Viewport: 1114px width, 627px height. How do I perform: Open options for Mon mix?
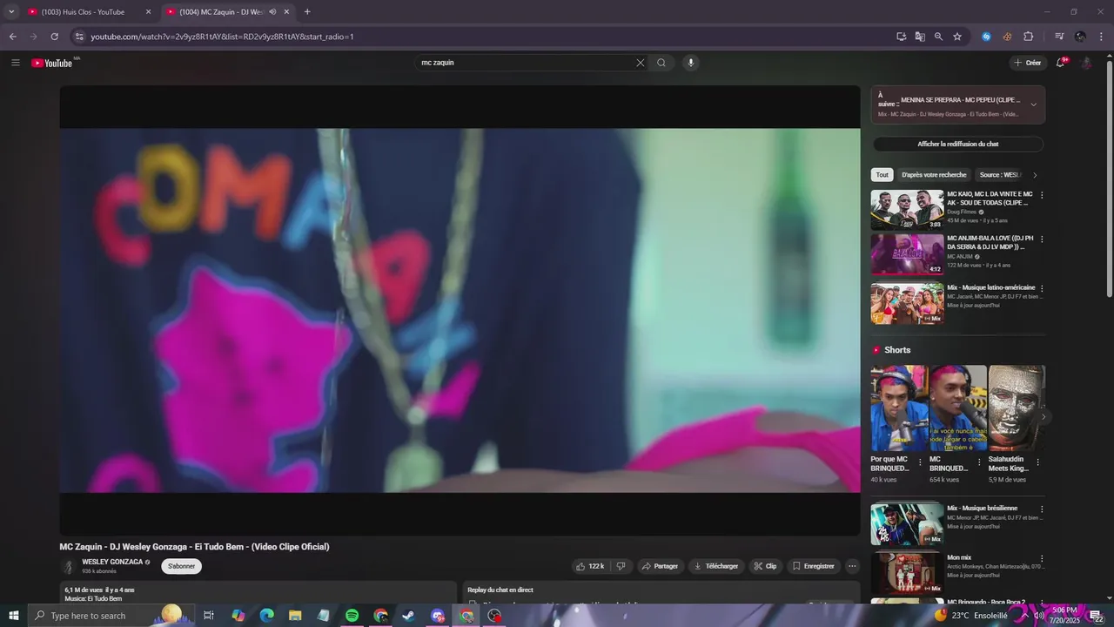coord(1042,558)
